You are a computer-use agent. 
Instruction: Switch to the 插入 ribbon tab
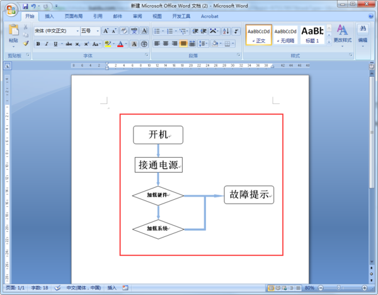[49, 16]
